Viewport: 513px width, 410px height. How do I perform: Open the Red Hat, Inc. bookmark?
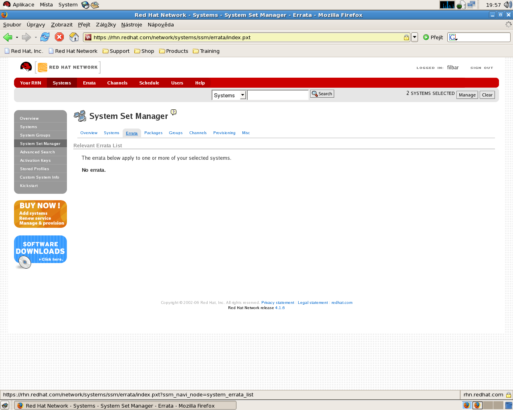(x=24, y=51)
